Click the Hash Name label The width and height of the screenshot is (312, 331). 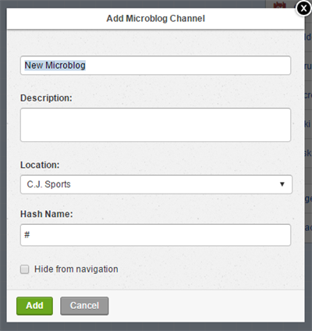[x=47, y=214]
